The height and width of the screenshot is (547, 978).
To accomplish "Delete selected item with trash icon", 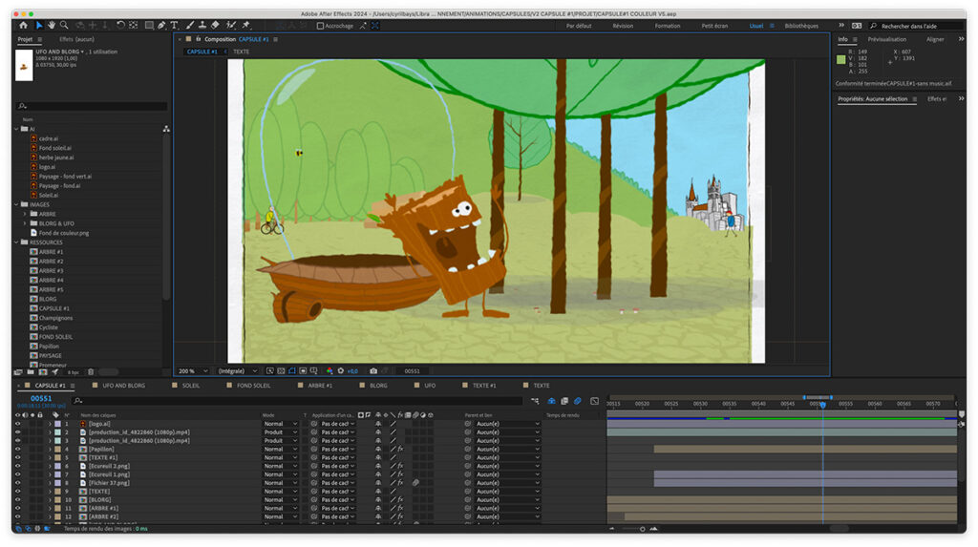I will (x=91, y=371).
